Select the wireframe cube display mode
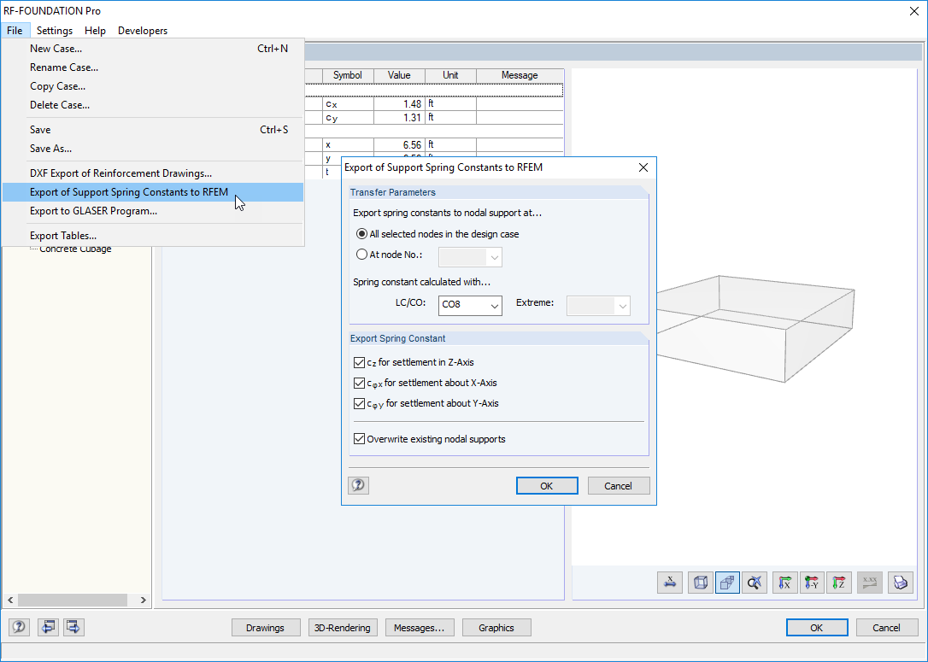The height and width of the screenshot is (662, 928). click(x=700, y=583)
